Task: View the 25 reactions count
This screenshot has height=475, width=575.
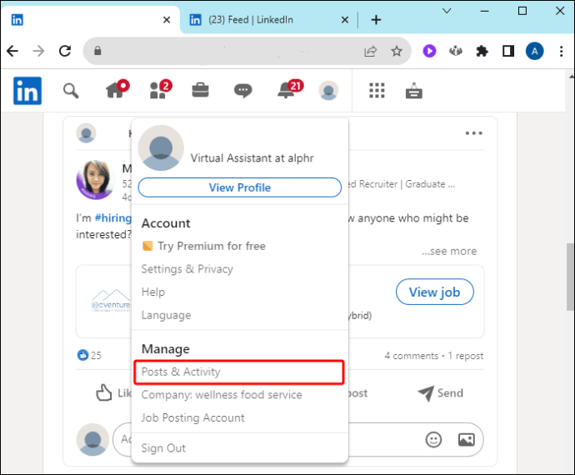Action: pyautogui.click(x=89, y=356)
